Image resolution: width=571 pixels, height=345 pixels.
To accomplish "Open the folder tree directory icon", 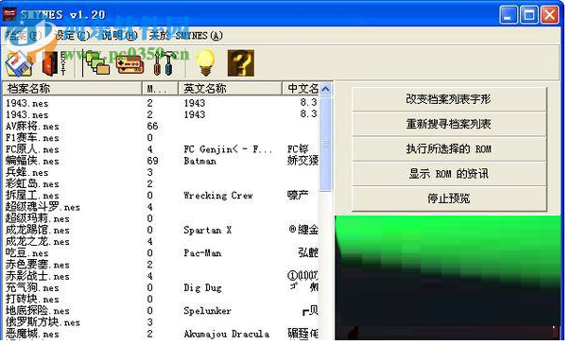I will [96, 63].
